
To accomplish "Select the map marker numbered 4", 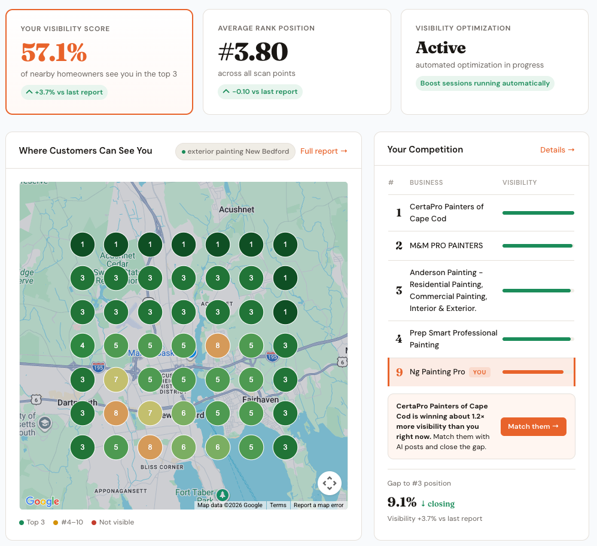I will [x=83, y=346].
